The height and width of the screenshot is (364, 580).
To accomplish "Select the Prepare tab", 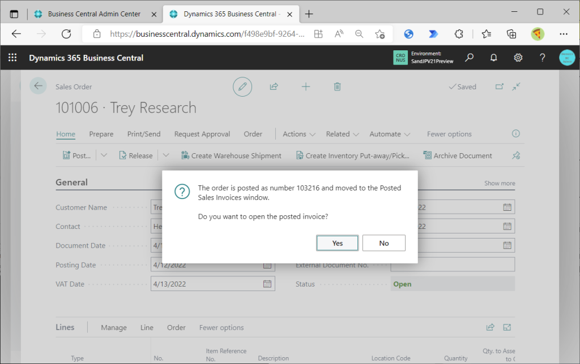I will [x=101, y=134].
